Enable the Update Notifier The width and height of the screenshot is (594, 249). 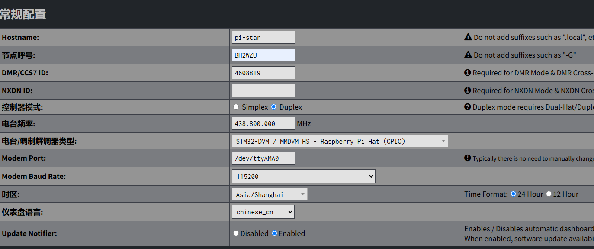274,233
